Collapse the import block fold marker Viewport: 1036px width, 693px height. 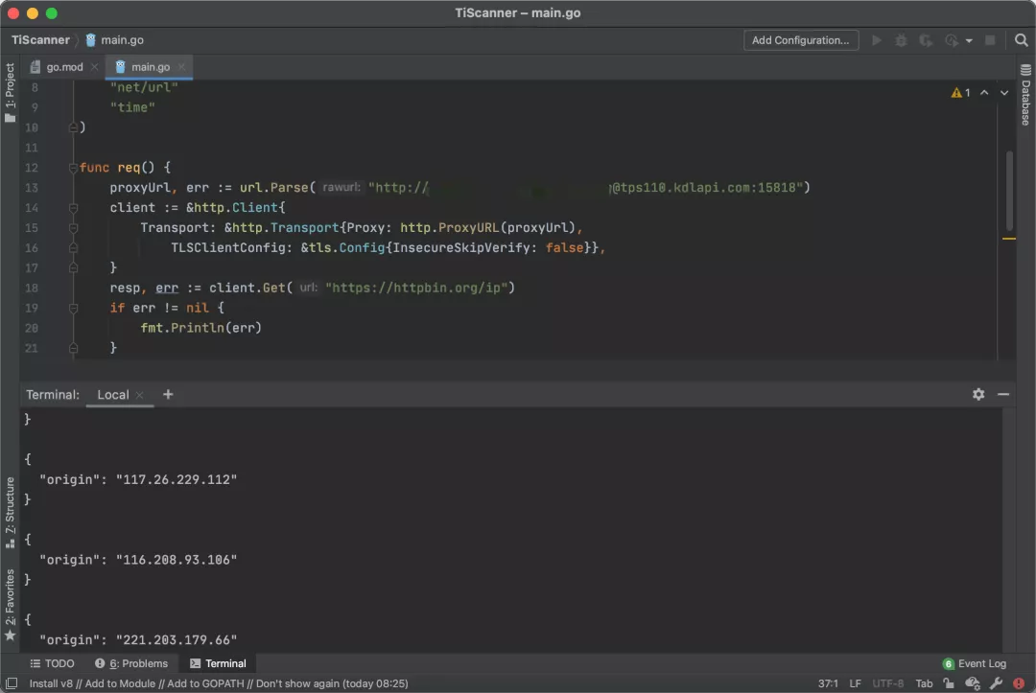click(73, 127)
